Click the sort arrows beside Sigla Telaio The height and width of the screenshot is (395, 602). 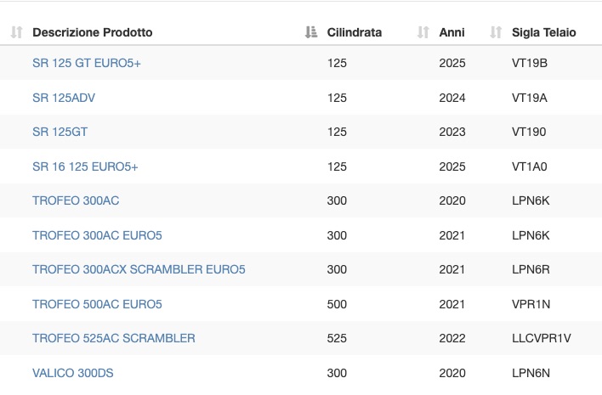coord(496,32)
